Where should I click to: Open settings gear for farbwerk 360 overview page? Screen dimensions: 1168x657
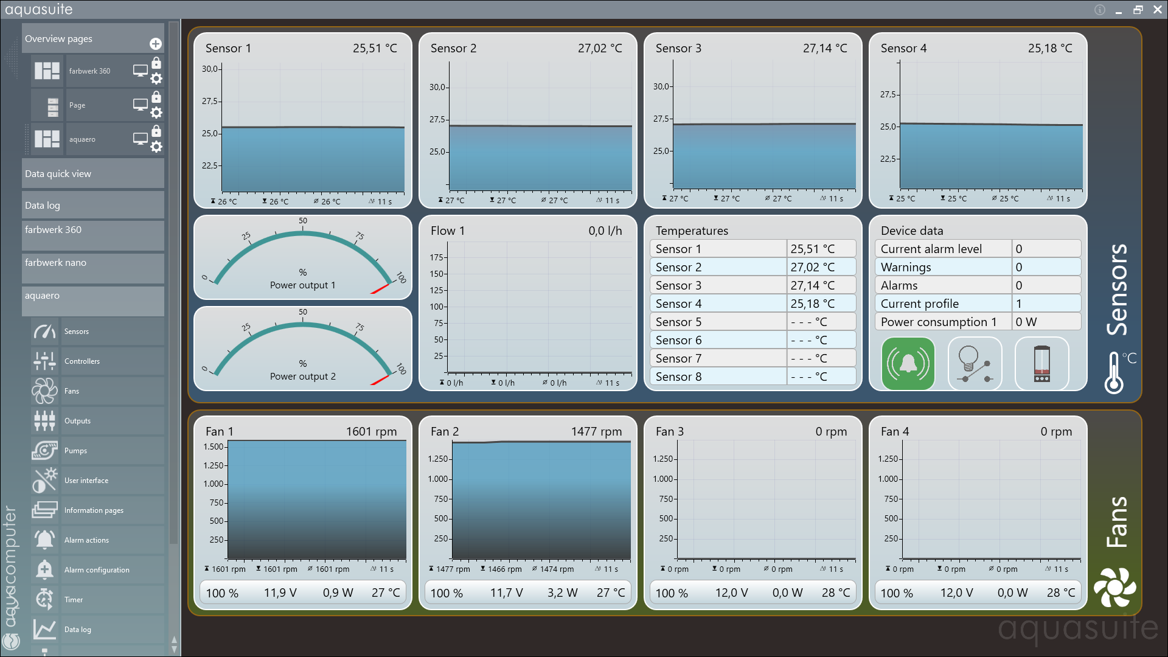click(x=156, y=78)
